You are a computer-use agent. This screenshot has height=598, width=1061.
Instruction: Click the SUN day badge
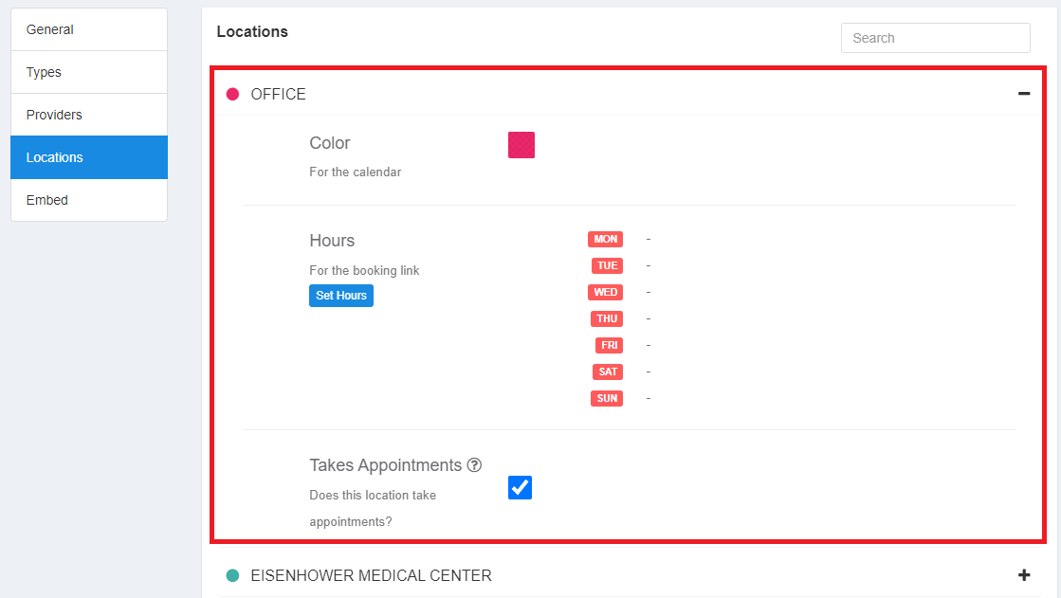pos(606,398)
